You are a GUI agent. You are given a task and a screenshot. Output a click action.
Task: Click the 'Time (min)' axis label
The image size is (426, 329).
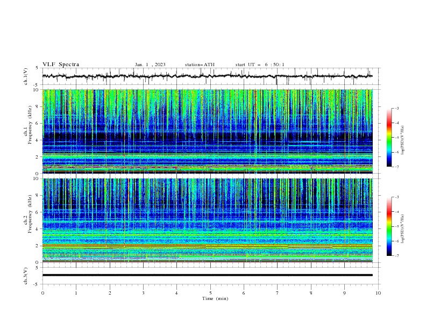click(215, 298)
